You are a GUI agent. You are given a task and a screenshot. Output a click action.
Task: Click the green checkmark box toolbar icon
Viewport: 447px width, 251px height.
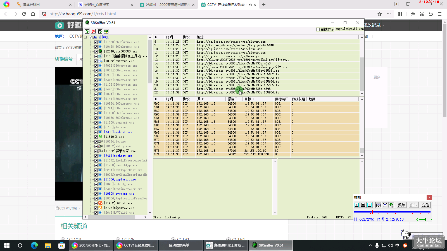tap(100, 32)
